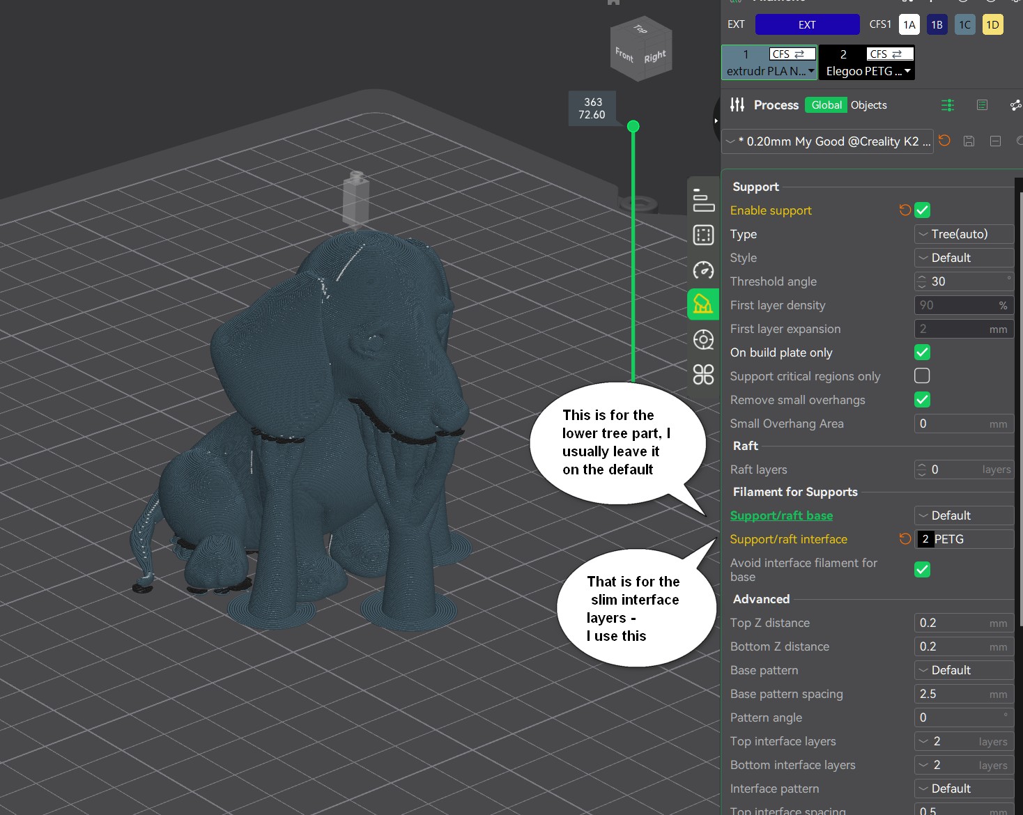Click the Process sliders icon
The height and width of the screenshot is (815, 1023).
pos(737,105)
